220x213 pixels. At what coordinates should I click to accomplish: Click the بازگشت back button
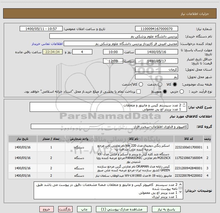(x=65, y=209)
